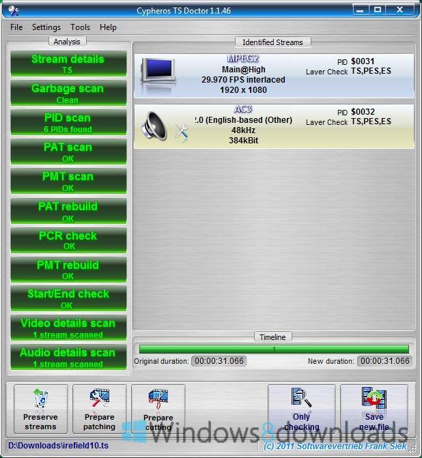The width and height of the screenshot is (422, 458).
Task: Click the recycle bin Preserve streams icon
Action: point(40,399)
